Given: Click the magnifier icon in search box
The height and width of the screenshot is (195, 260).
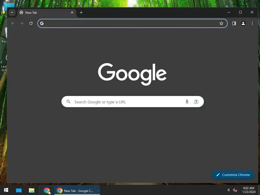Looking at the screenshot, I should (69, 102).
